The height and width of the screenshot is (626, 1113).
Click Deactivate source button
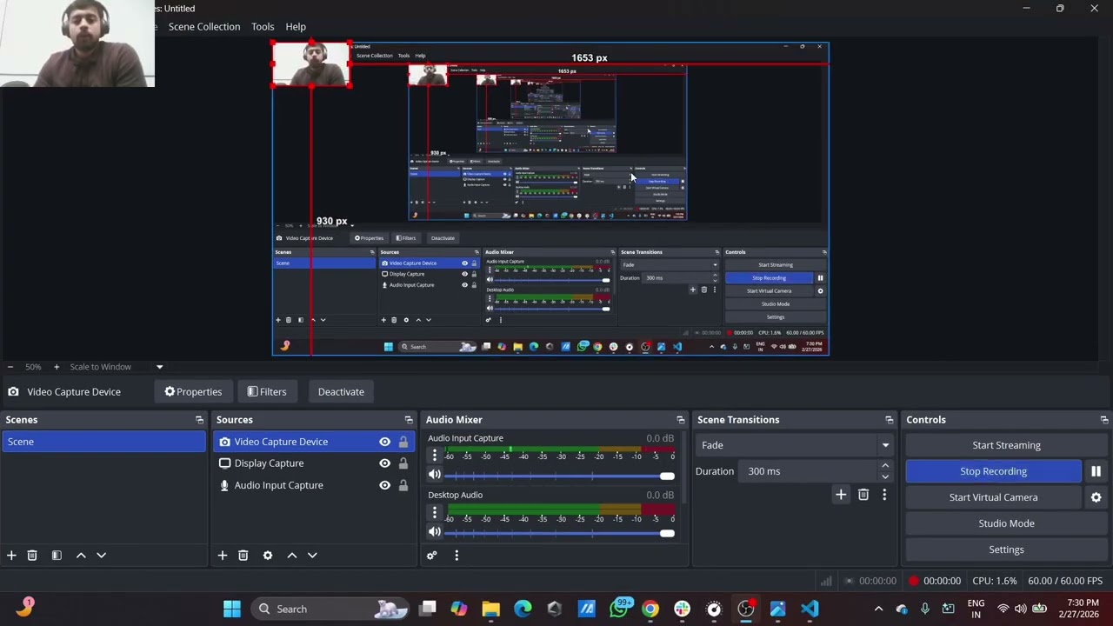tap(341, 392)
